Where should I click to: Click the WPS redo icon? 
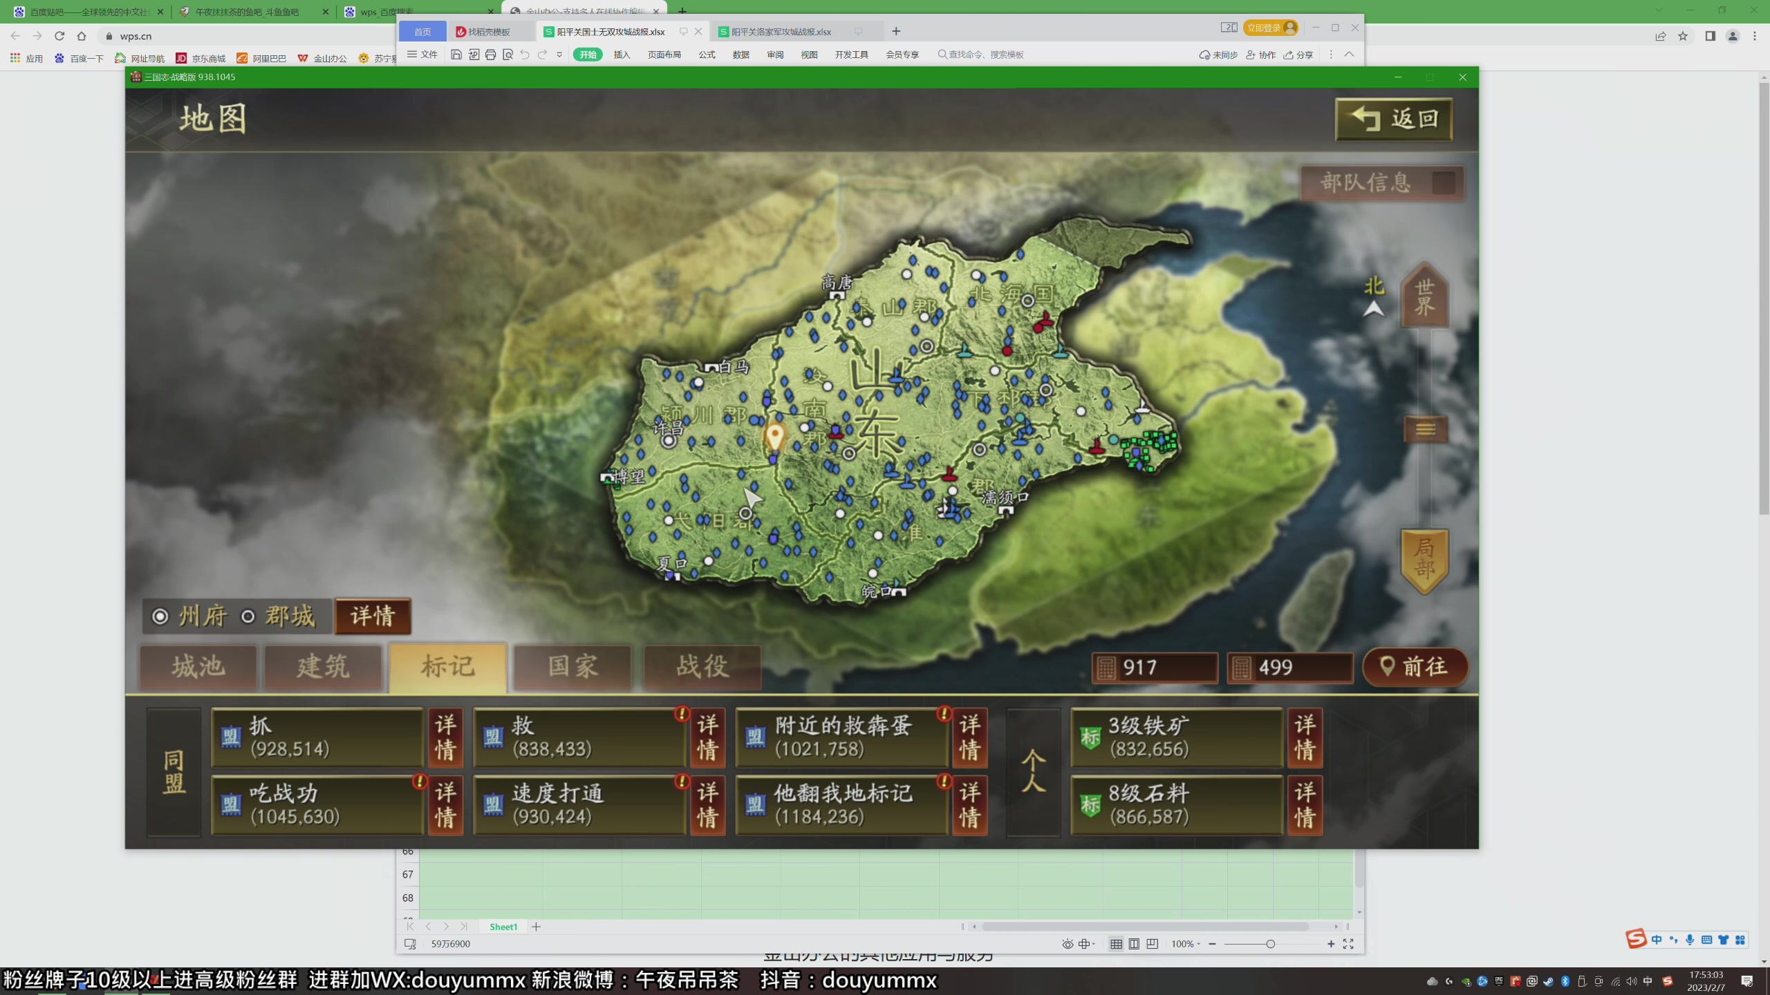click(x=543, y=55)
